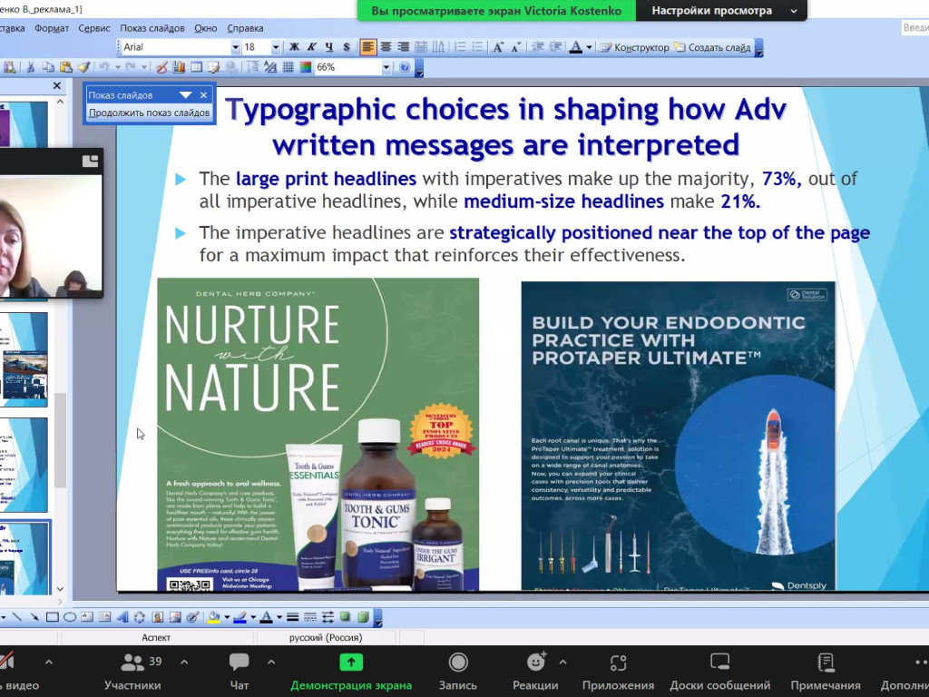This screenshot has width=929, height=697.
Task: Click 3-D Style icon
Action: pyautogui.click(x=363, y=617)
